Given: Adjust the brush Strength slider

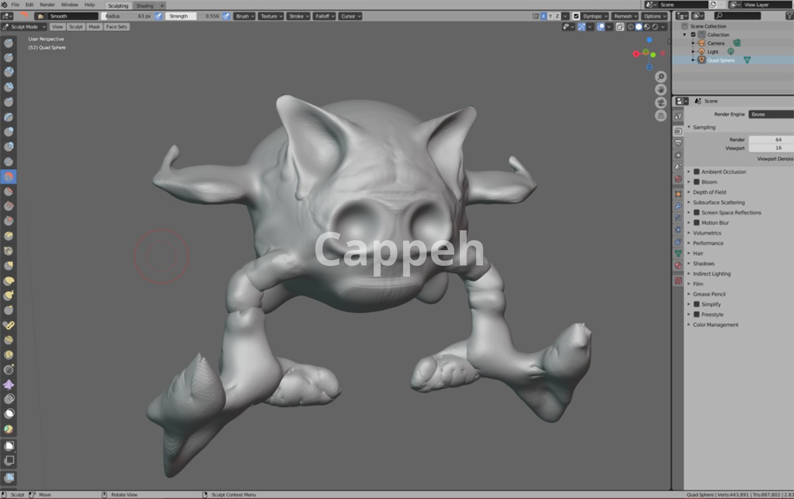Looking at the screenshot, I should [x=194, y=16].
